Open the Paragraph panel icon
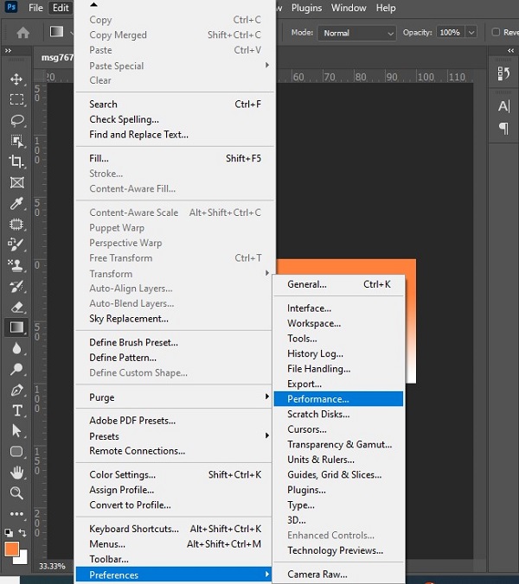519x584 pixels. pyautogui.click(x=503, y=129)
